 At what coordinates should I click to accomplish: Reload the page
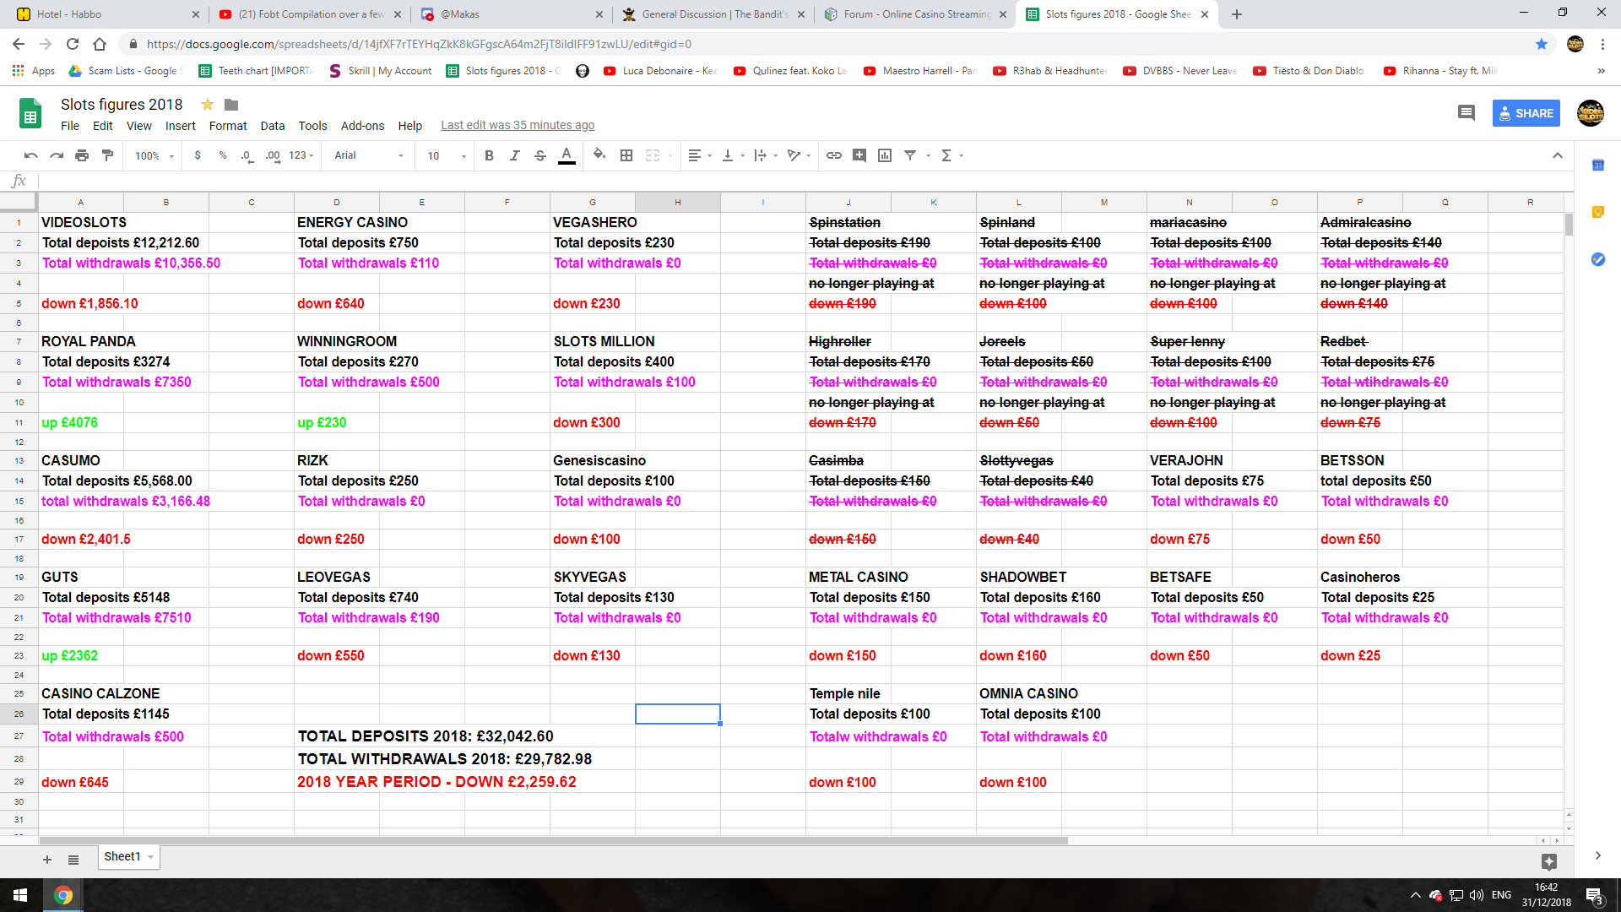point(73,44)
